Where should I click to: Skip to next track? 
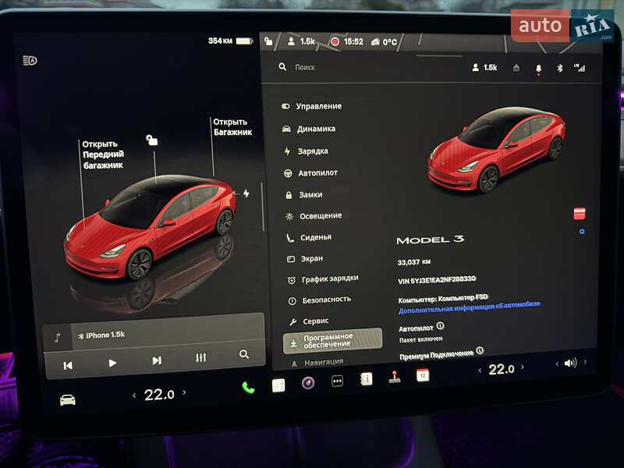point(157,360)
